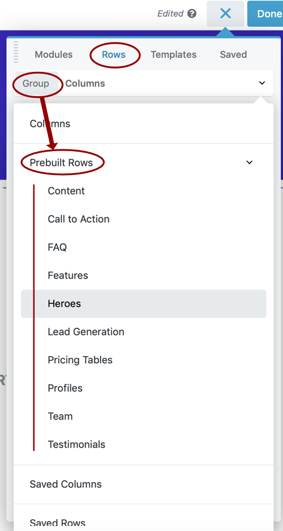Collapse the Prebuilt Rows chevron

[x=250, y=162]
